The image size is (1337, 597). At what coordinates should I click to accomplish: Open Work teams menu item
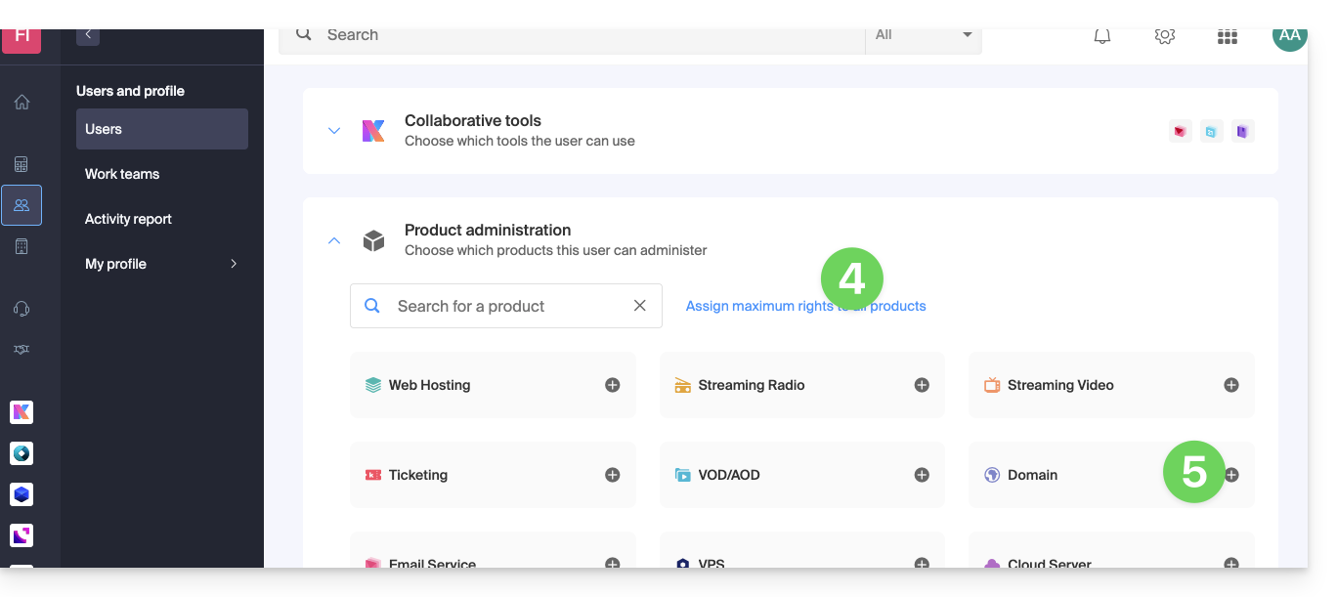coord(122,174)
